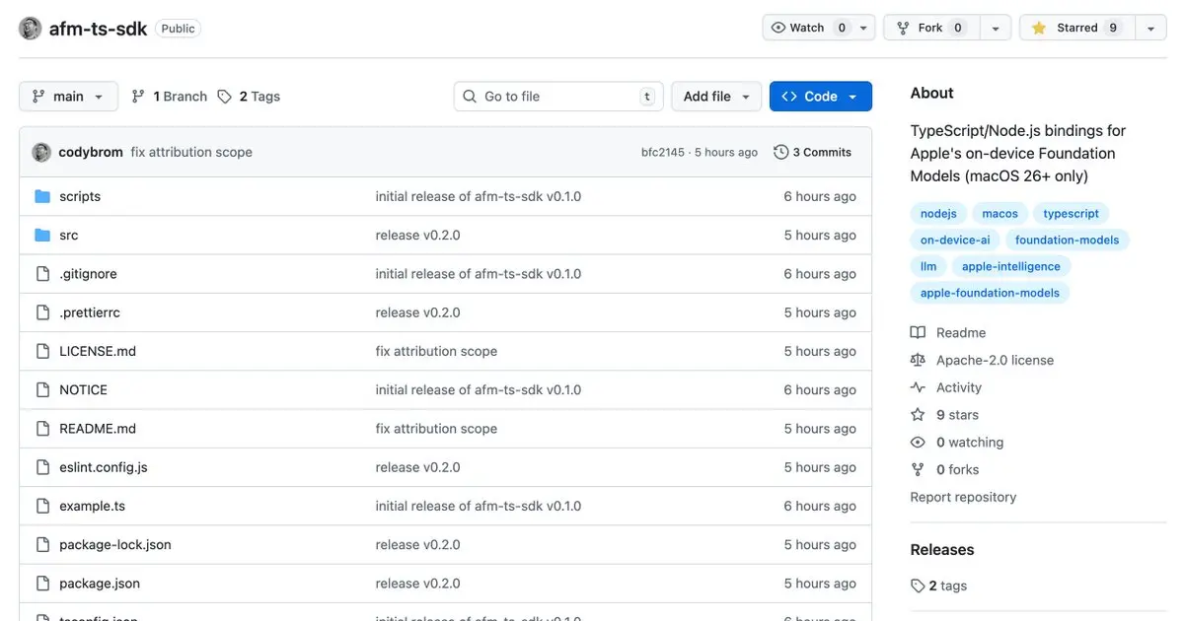Open commit hash bfc2145
Screen dimensions: 1184x621
click(x=662, y=152)
